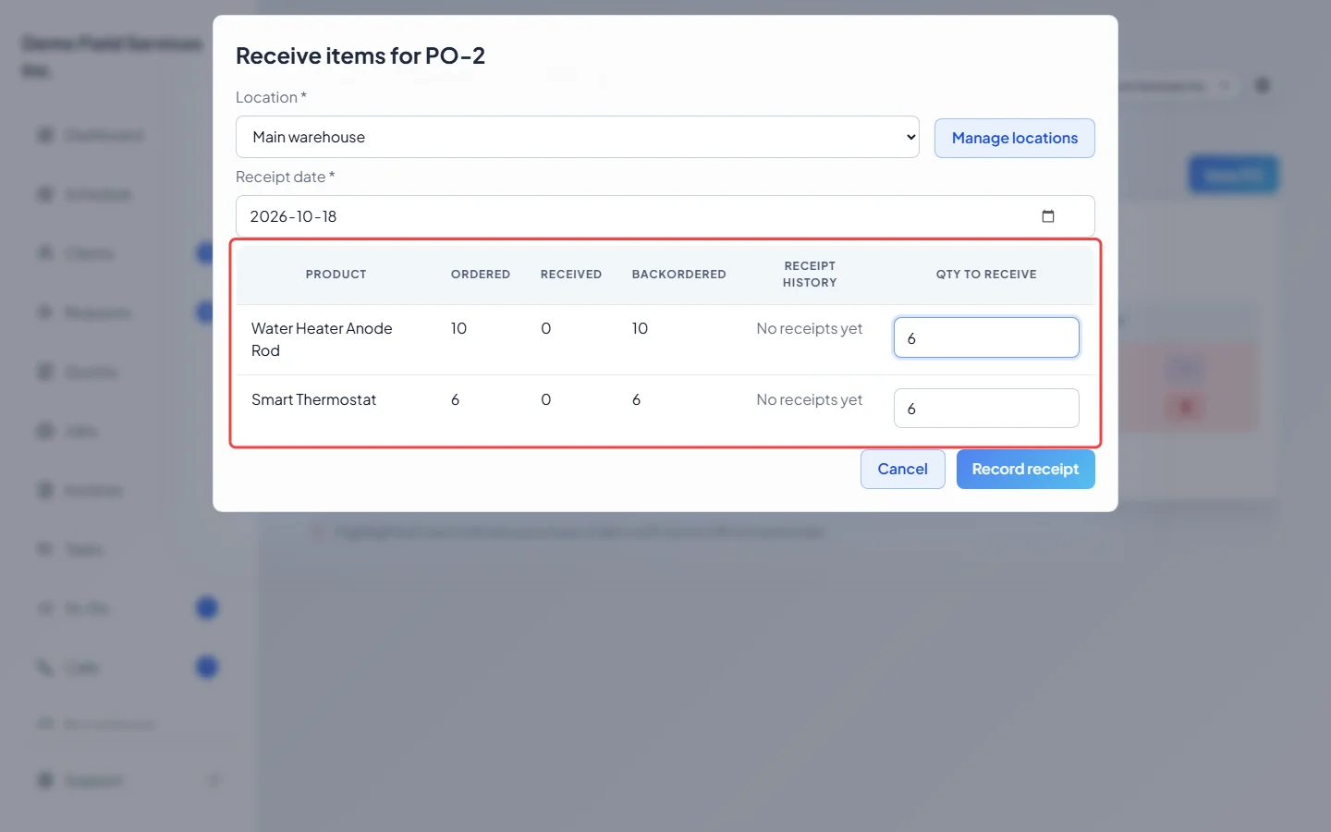Cancel the receive items dialog
Viewport: 1331px width, 832px height.
(902, 469)
